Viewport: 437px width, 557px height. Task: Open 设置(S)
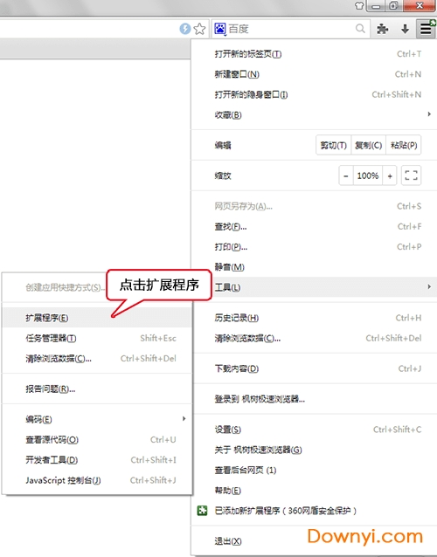click(x=315, y=430)
